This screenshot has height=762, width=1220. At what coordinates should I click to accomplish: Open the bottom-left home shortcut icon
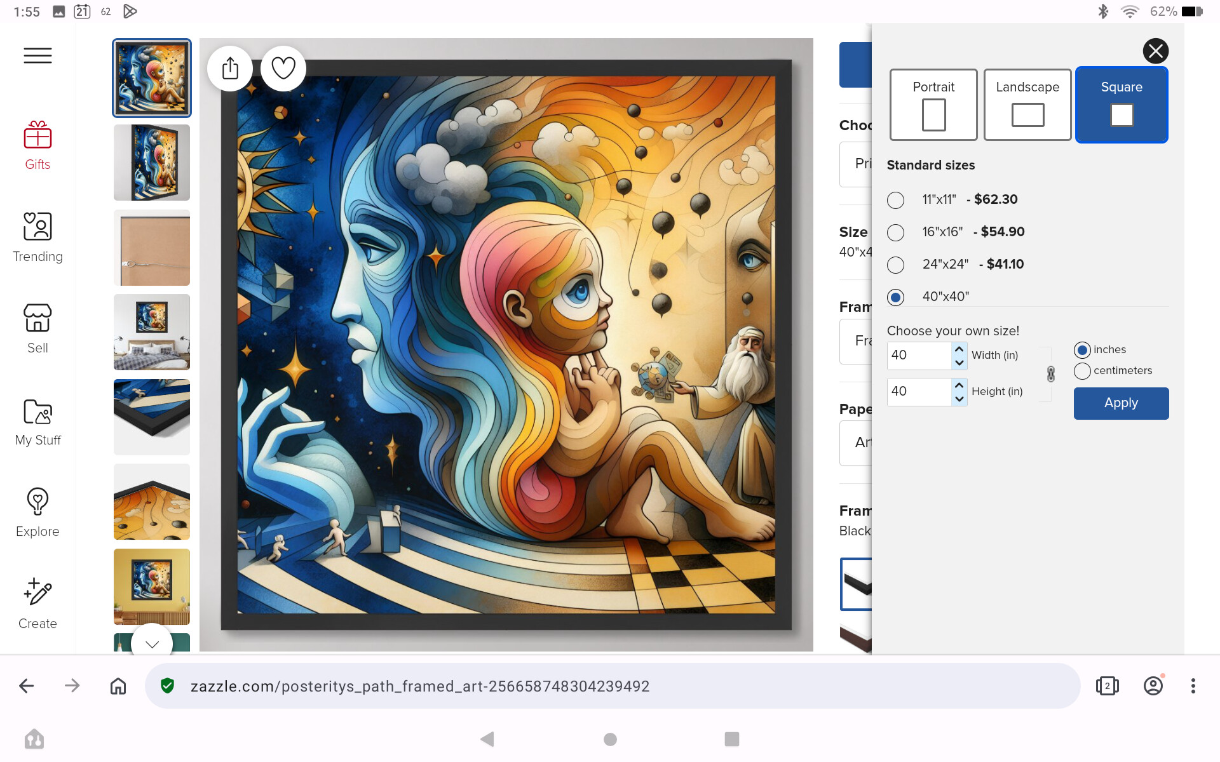pos(34,739)
